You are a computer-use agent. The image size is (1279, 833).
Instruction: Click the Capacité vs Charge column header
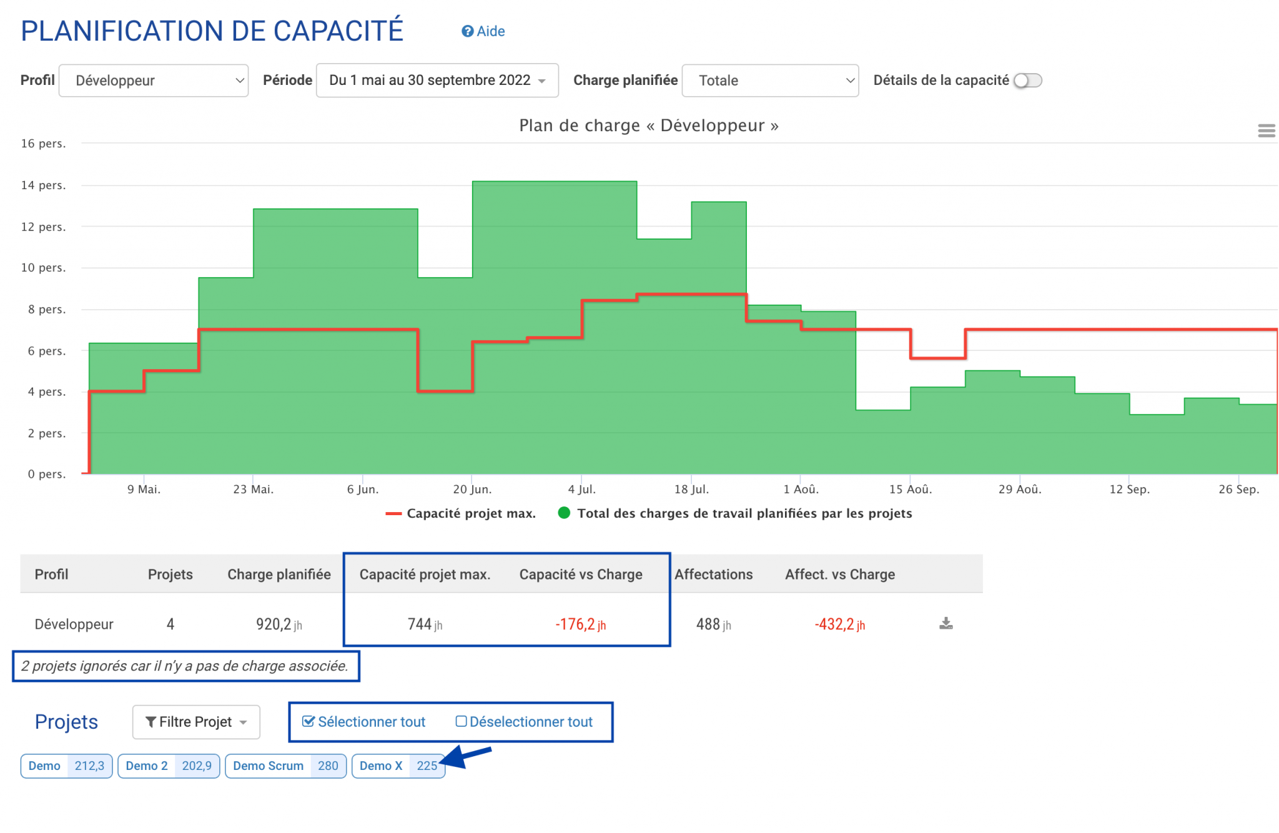click(581, 574)
